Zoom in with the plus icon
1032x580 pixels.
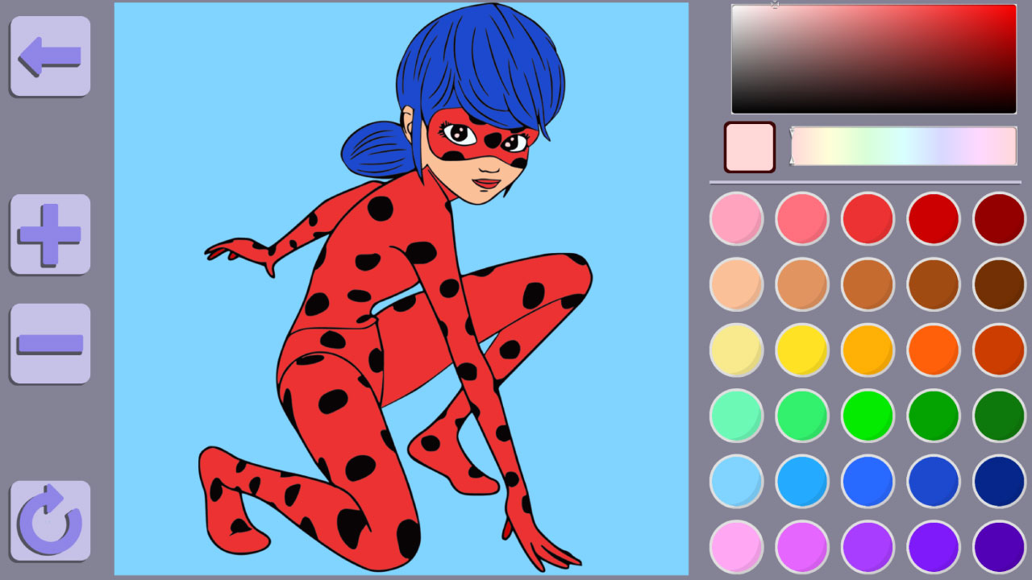click(x=50, y=234)
